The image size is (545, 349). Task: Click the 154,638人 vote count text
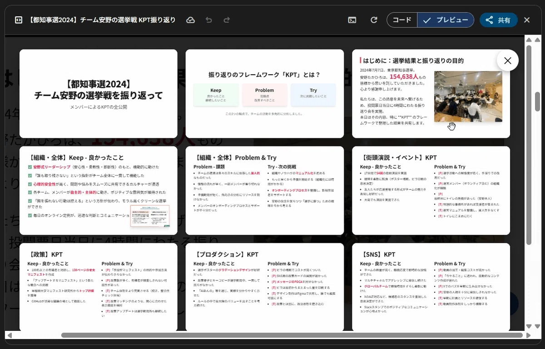(404, 76)
